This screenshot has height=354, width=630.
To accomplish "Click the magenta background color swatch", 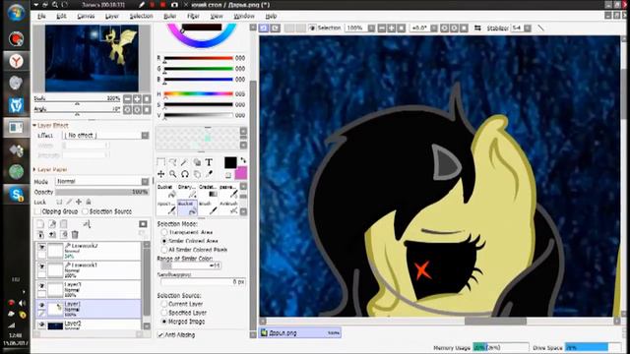I will pyautogui.click(x=241, y=173).
